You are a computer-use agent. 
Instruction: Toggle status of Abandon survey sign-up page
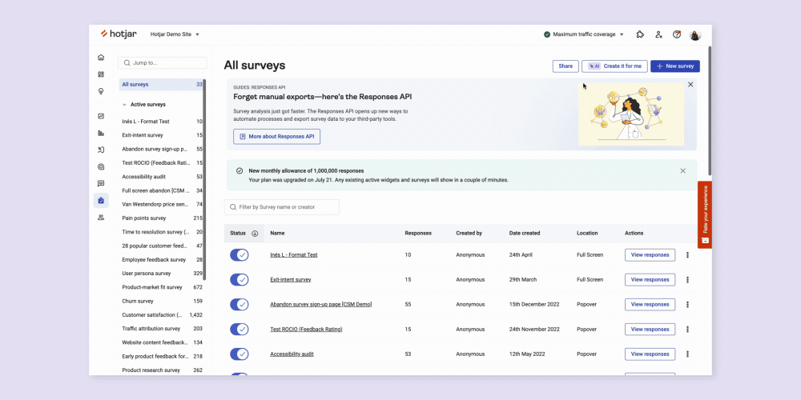(239, 305)
